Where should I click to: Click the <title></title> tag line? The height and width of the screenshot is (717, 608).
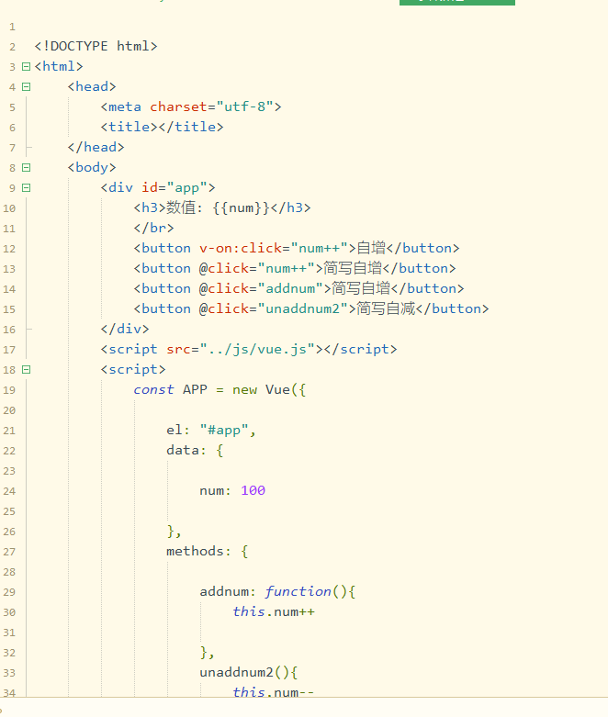pyautogui.click(x=162, y=127)
